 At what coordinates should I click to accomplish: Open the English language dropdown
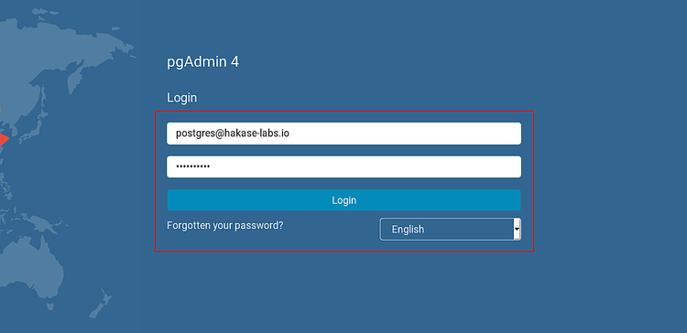pos(451,230)
